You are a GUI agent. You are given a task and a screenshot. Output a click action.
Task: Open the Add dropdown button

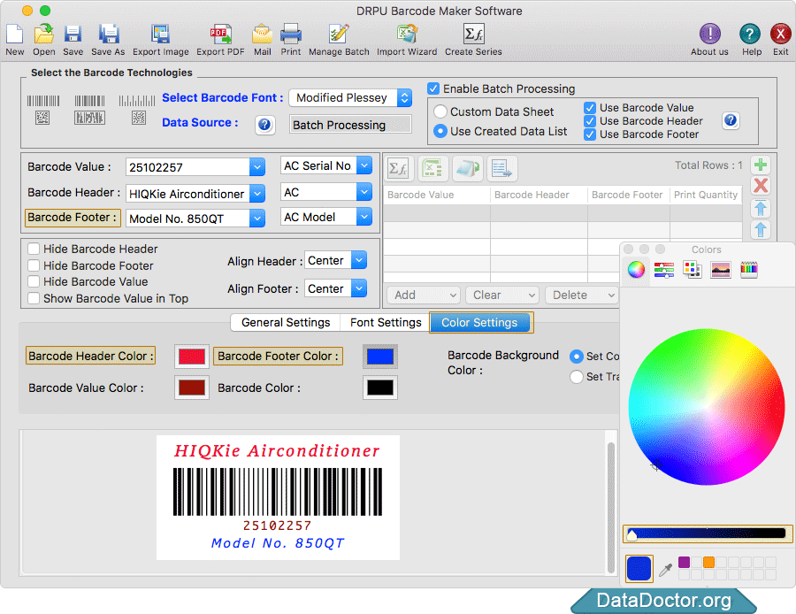point(424,295)
